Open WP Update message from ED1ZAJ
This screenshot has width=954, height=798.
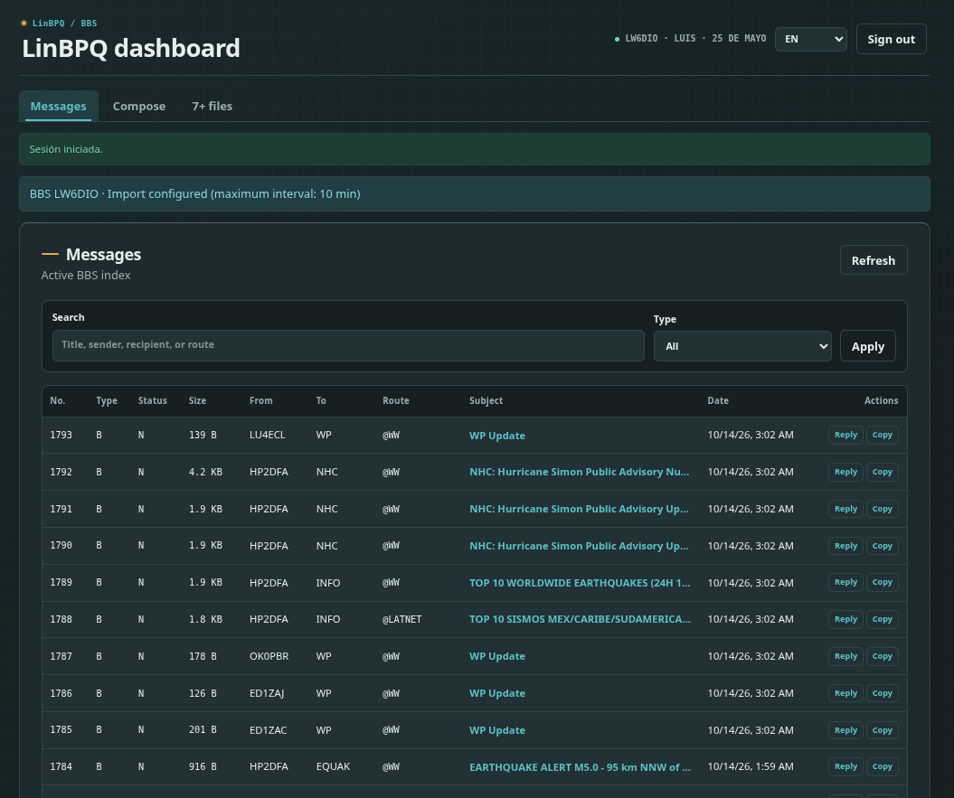497,693
